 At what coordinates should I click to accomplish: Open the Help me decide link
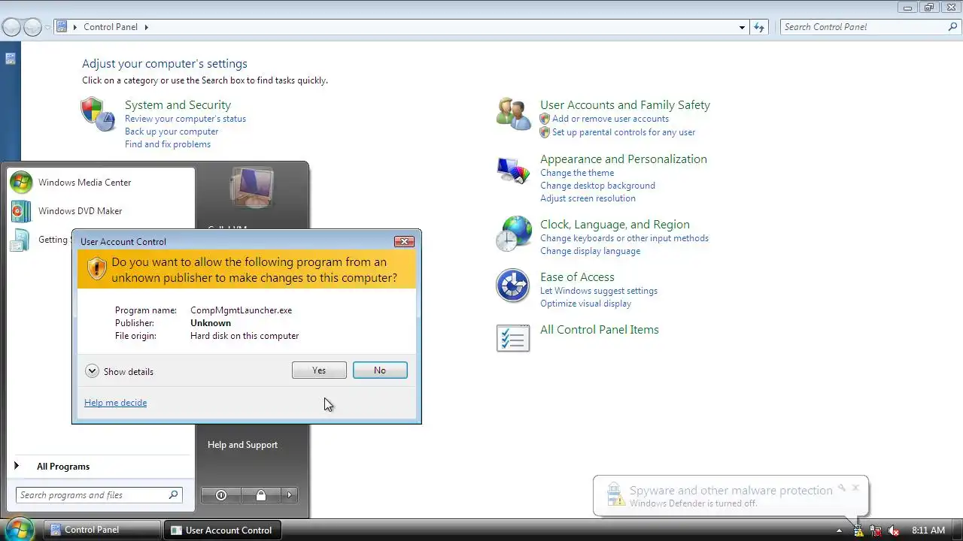(115, 403)
